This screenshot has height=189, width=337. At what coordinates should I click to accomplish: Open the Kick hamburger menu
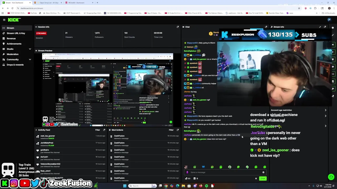[x=4, y=20]
